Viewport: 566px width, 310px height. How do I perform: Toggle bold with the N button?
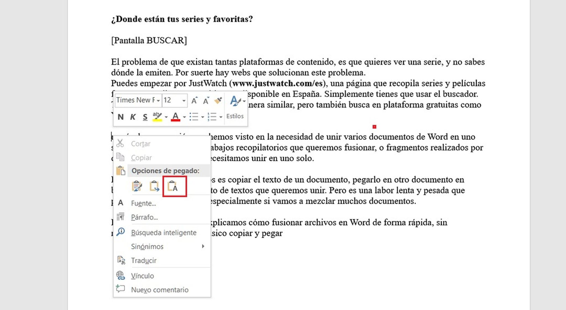point(120,117)
